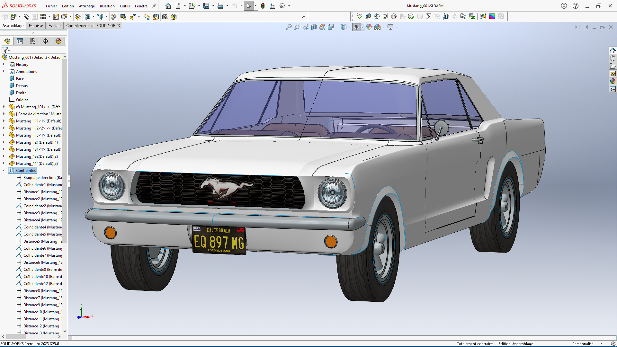Expand the History folder node
617x347 pixels.
pyautogui.click(x=4, y=64)
